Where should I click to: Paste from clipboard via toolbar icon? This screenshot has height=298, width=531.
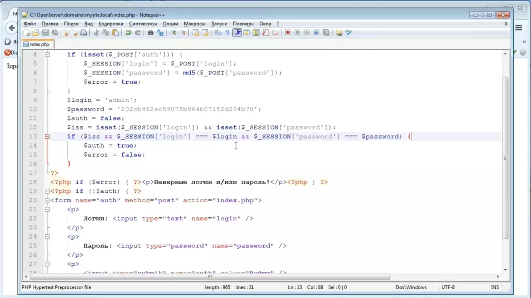(x=115, y=33)
